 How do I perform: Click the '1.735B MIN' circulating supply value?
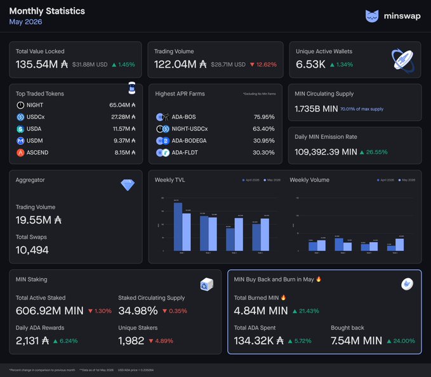tap(316, 109)
